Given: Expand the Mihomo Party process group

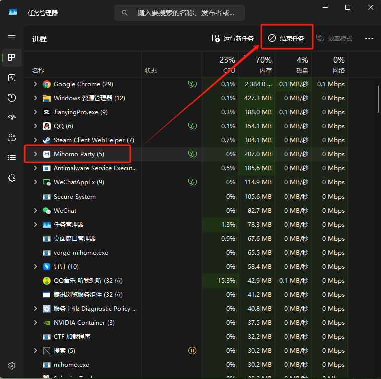Looking at the screenshot, I should click(35, 154).
